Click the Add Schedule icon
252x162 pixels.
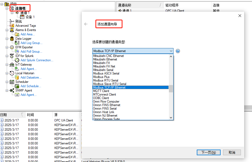pyautogui.click(x=17, y=86)
